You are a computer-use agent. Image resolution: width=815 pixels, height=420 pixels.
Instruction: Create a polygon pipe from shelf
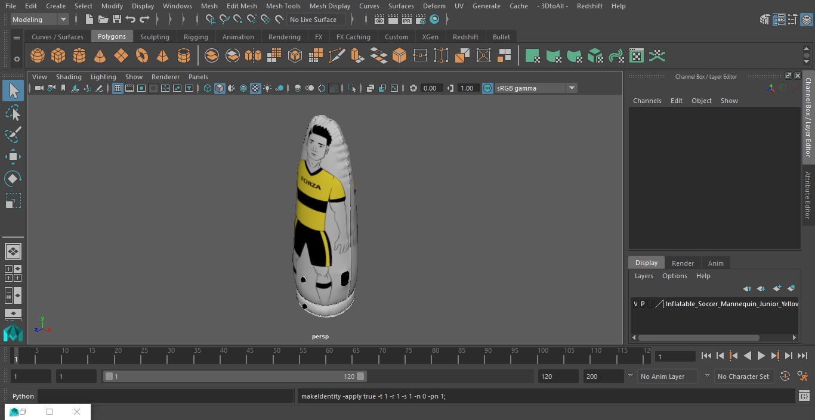click(184, 56)
